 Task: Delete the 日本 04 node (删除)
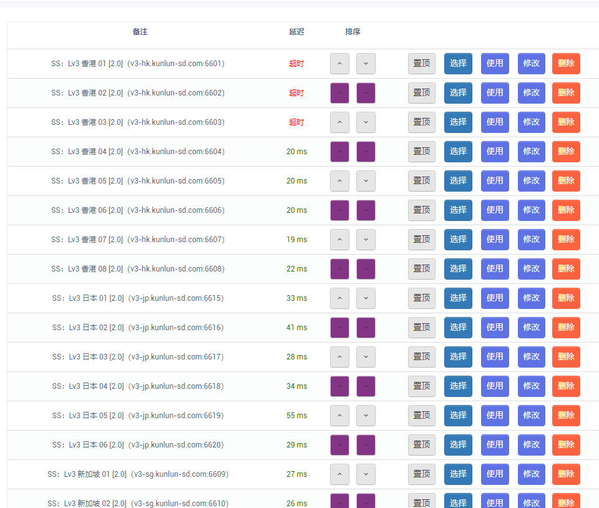[x=566, y=386]
